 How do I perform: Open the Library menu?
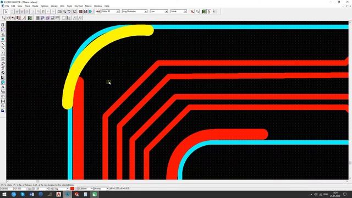[x=54, y=6]
